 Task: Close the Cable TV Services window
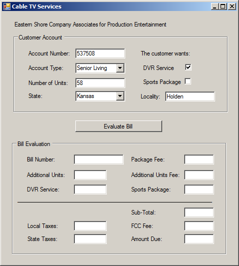click(232, 6)
